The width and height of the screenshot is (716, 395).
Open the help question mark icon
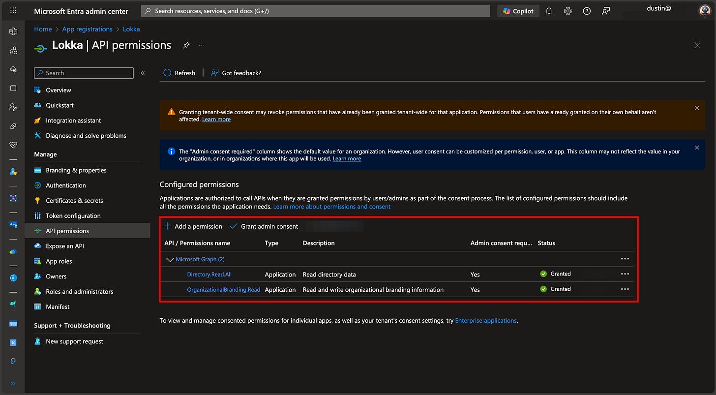pos(587,11)
